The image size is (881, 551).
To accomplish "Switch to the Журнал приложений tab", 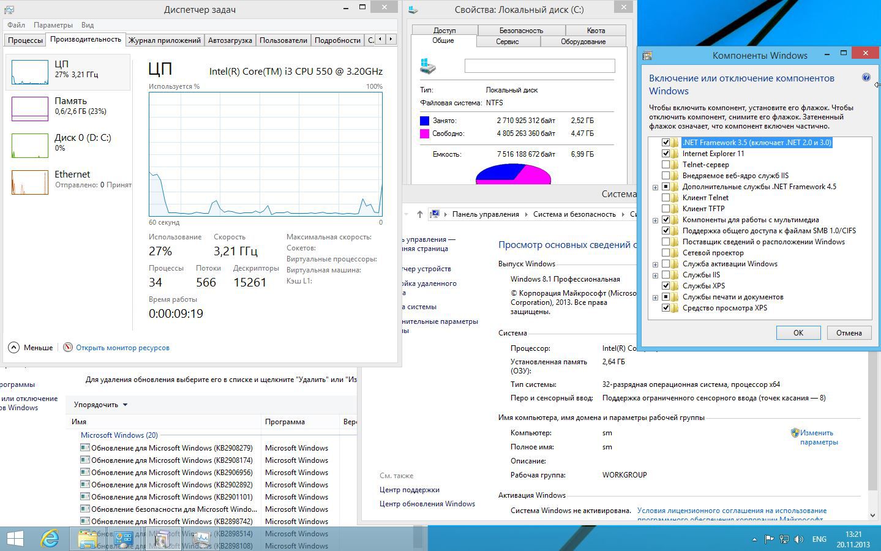I will (x=165, y=40).
